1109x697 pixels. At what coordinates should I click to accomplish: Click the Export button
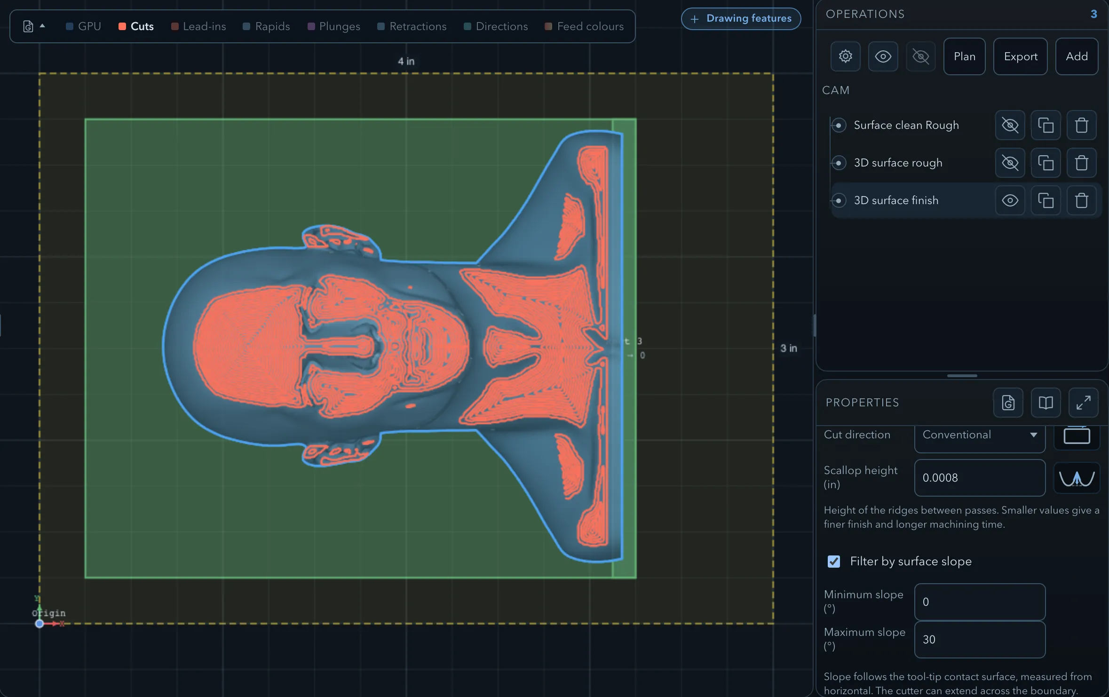coord(1021,56)
